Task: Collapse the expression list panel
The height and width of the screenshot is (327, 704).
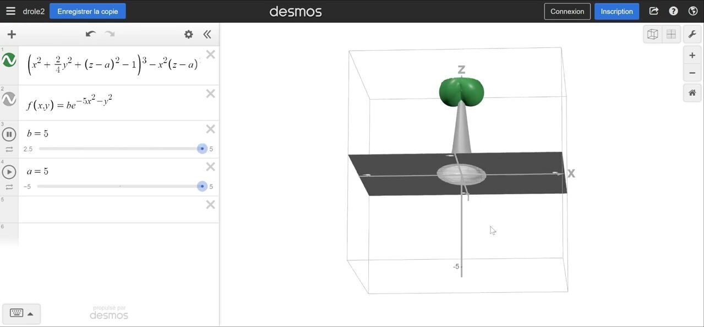Action: (x=207, y=35)
